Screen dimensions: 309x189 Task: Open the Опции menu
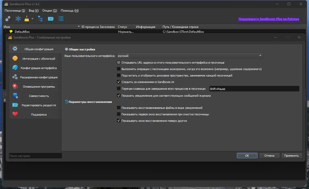click(x=49, y=11)
